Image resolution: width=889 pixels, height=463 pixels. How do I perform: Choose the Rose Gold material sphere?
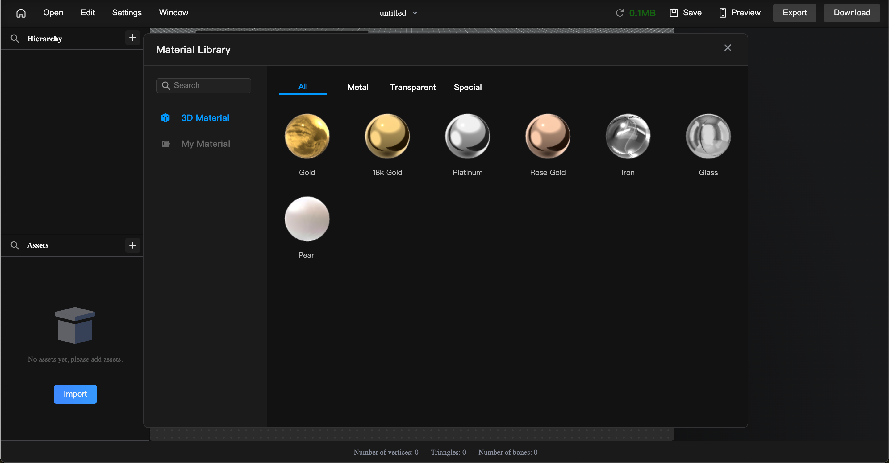click(x=548, y=136)
